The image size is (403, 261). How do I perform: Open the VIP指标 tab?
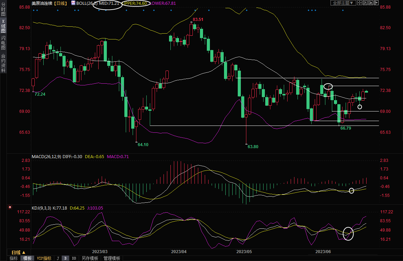point(44,258)
